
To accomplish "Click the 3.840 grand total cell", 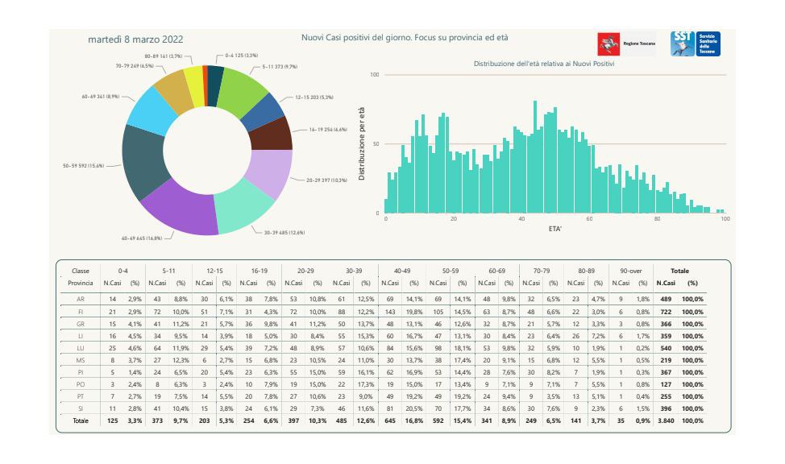I will click(x=666, y=421).
